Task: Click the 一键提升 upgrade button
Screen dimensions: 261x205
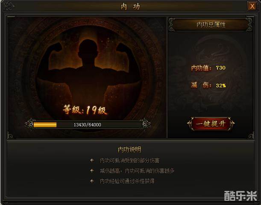Action: pos(211,123)
